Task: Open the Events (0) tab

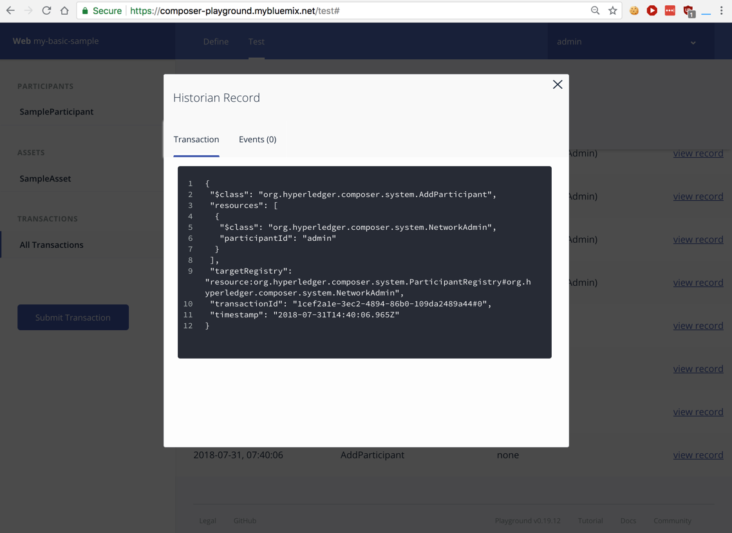Action: coord(258,140)
